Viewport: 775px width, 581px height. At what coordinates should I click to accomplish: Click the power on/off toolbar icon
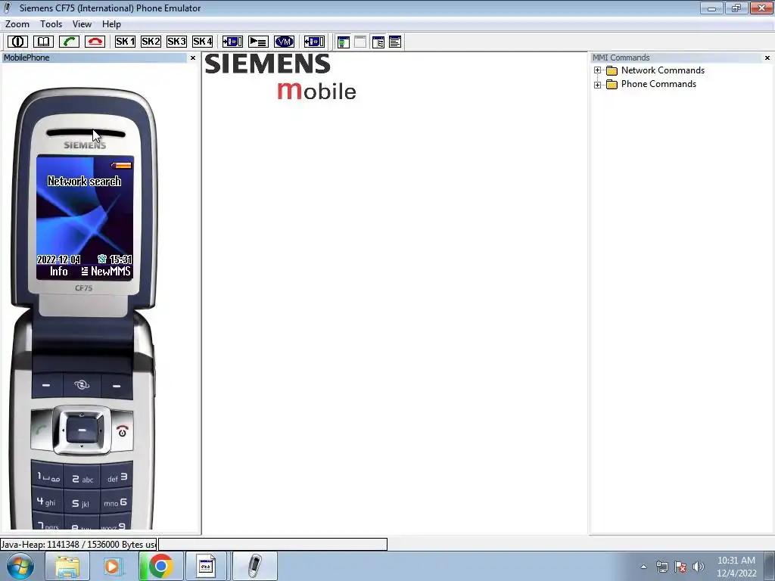click(x=17, y=42)
